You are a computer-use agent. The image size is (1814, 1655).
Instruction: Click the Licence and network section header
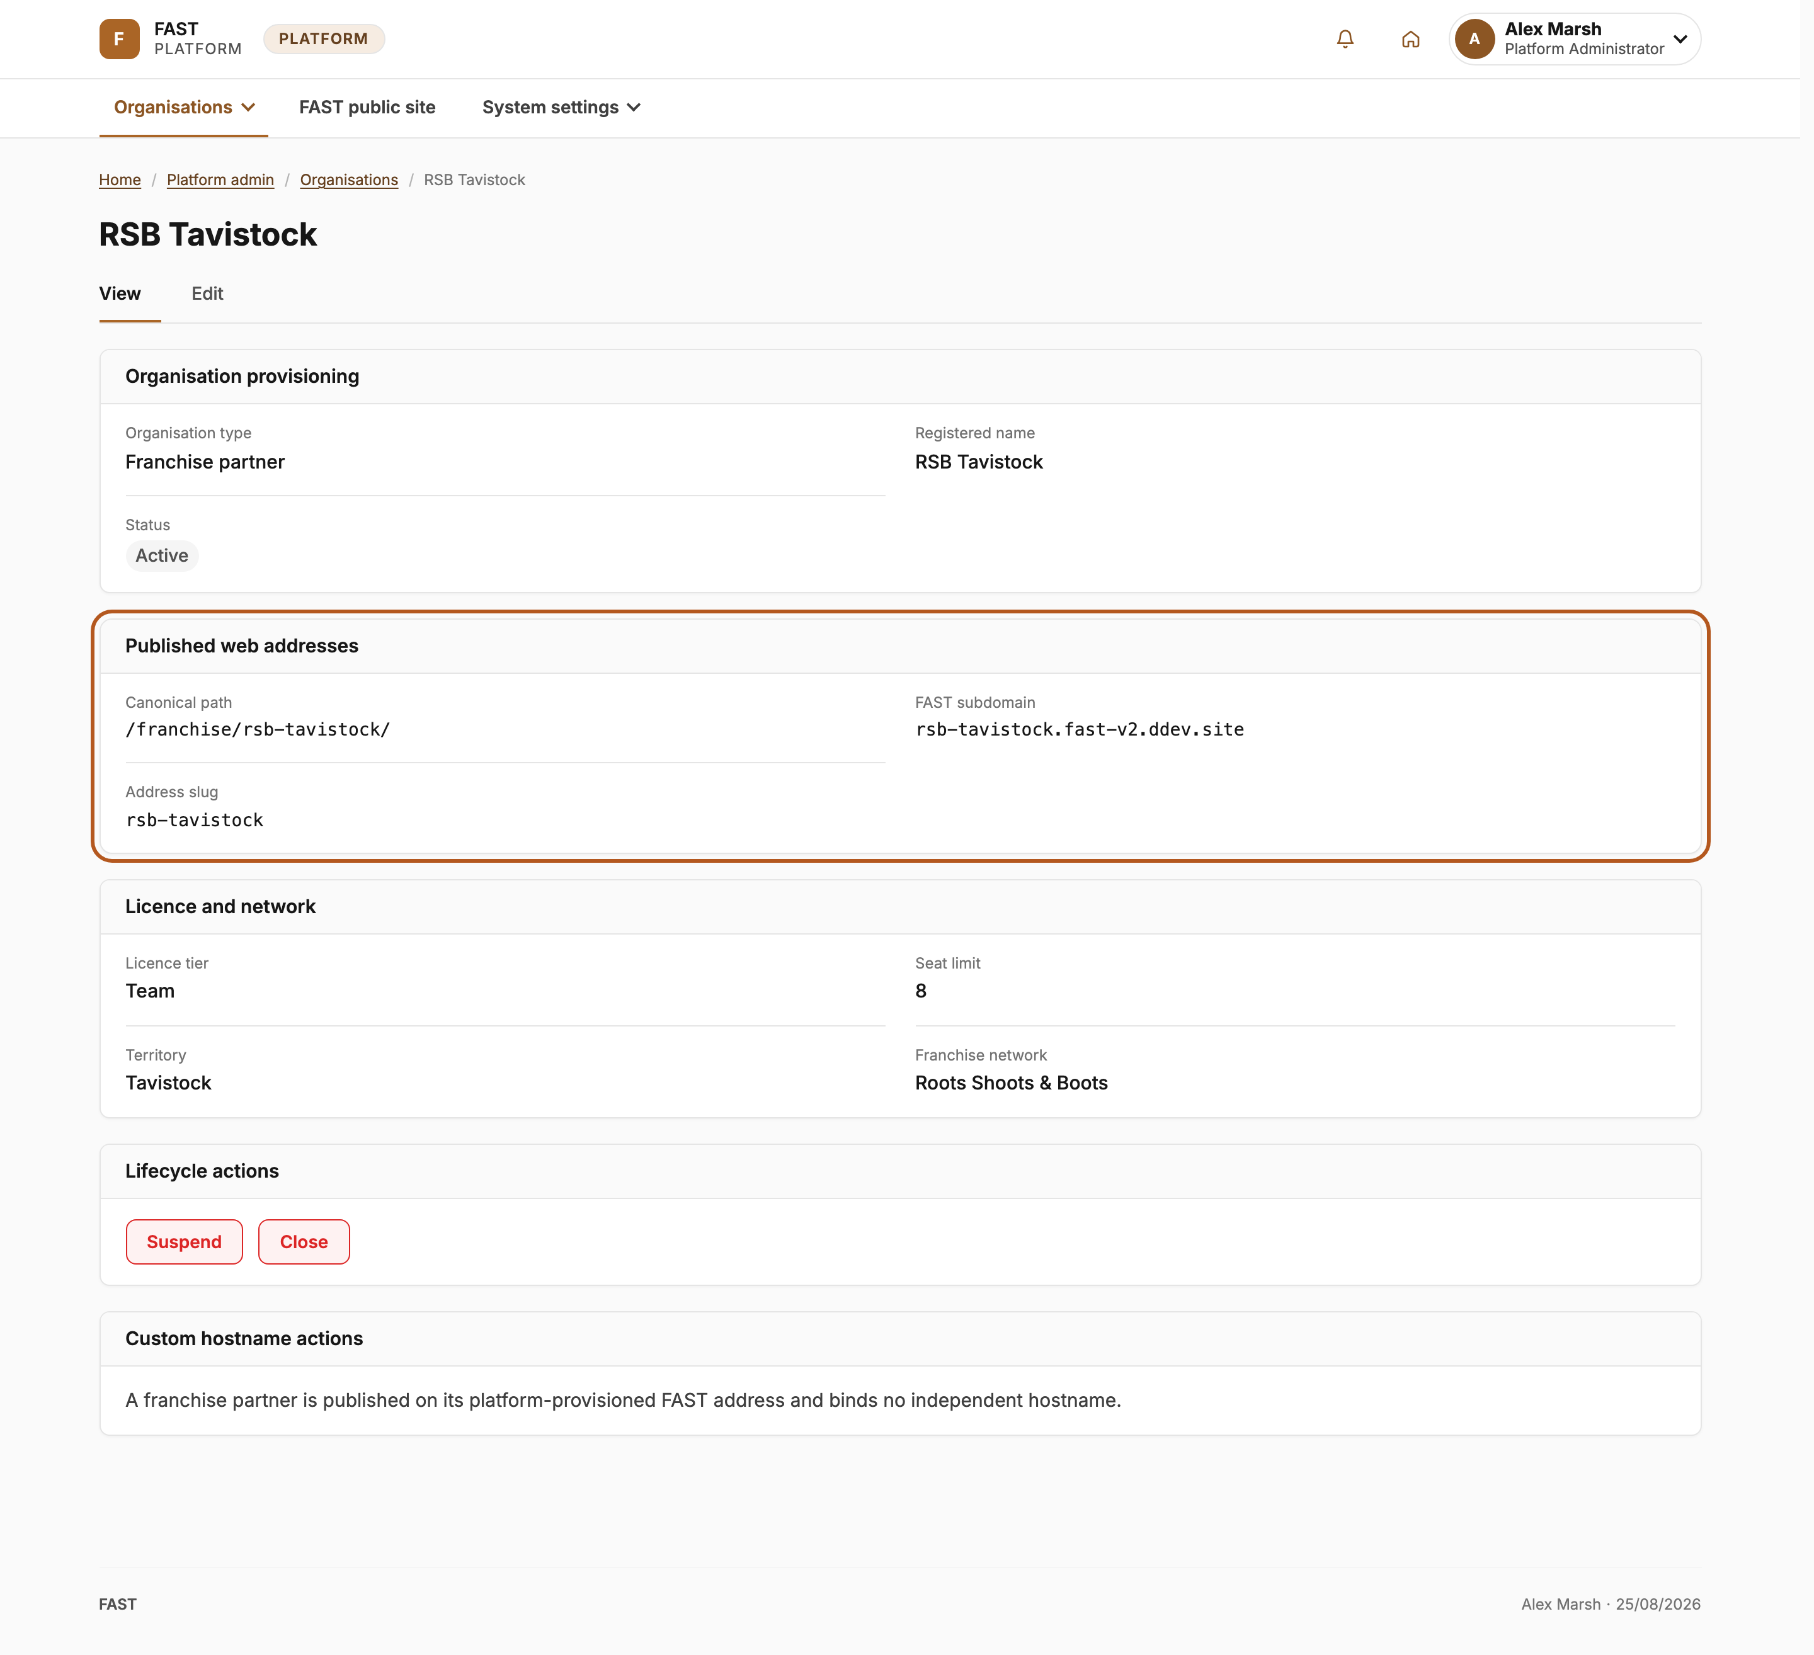click(900, 907)
